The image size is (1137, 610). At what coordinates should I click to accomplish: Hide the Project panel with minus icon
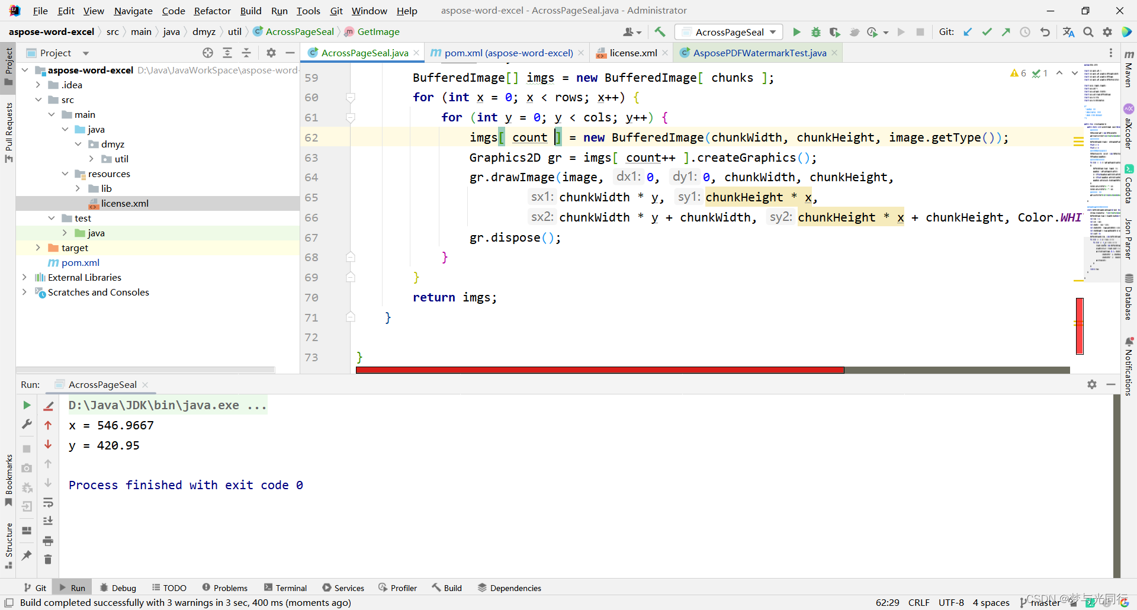click(290, 53)
